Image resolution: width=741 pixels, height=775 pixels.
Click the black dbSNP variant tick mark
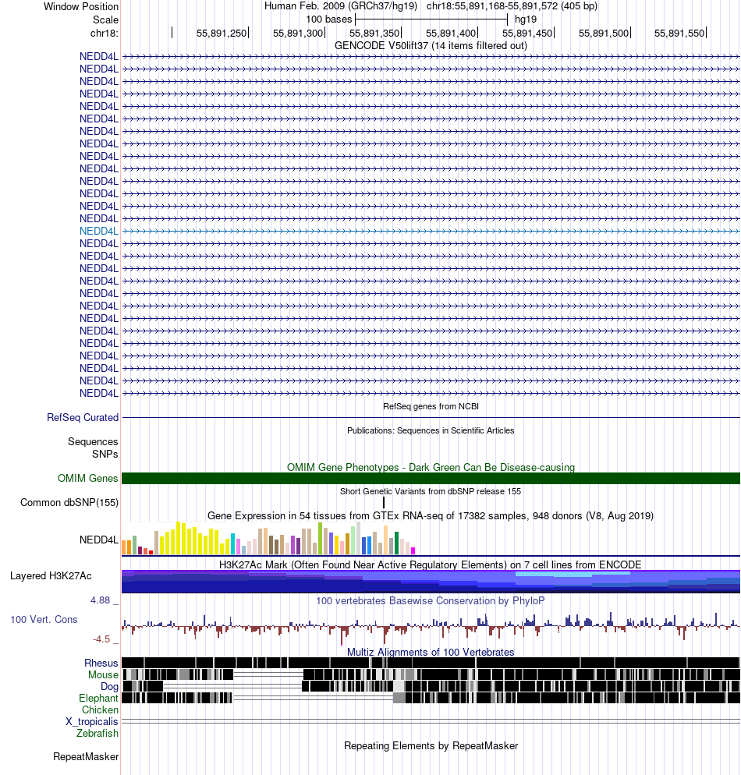pos(384,503)
